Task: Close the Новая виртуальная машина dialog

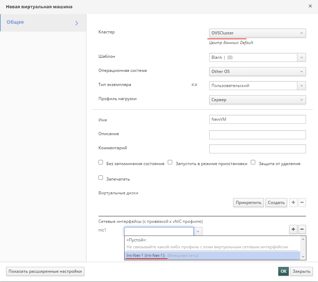Action: [310, 6]
